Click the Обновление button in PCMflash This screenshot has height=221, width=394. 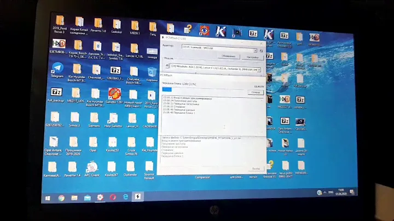coord(229,56)
